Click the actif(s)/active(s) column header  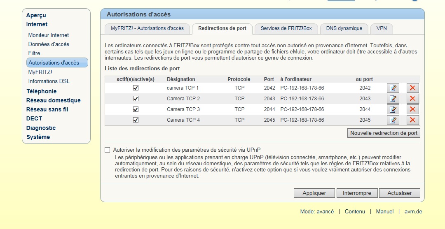[136, 79]
